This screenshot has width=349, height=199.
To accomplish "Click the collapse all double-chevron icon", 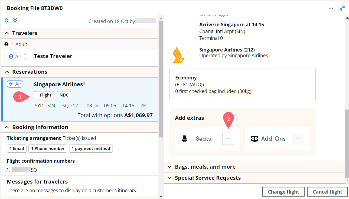I will [7, 20].
